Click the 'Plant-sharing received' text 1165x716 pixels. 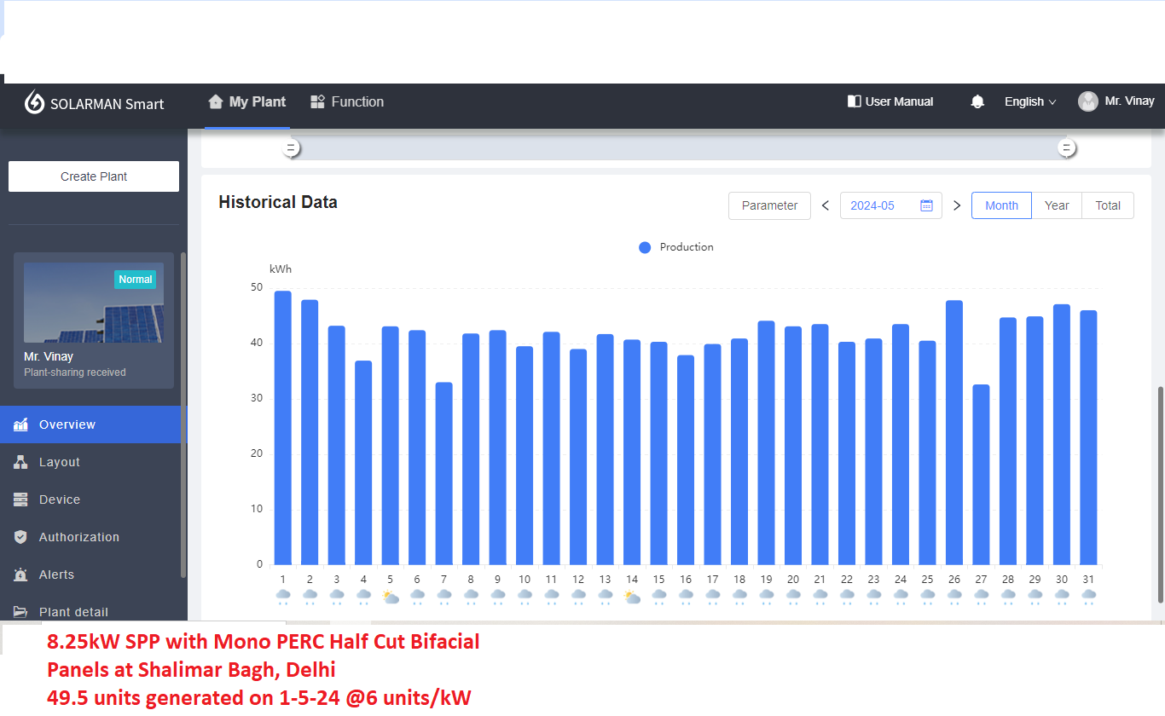point(75,372)
